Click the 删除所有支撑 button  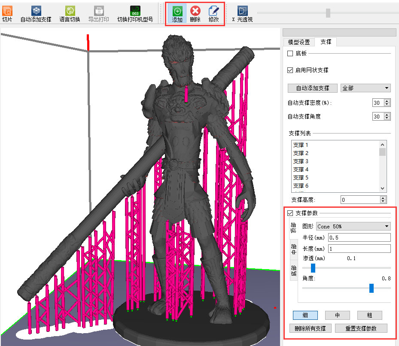click(x=311, y=328)
